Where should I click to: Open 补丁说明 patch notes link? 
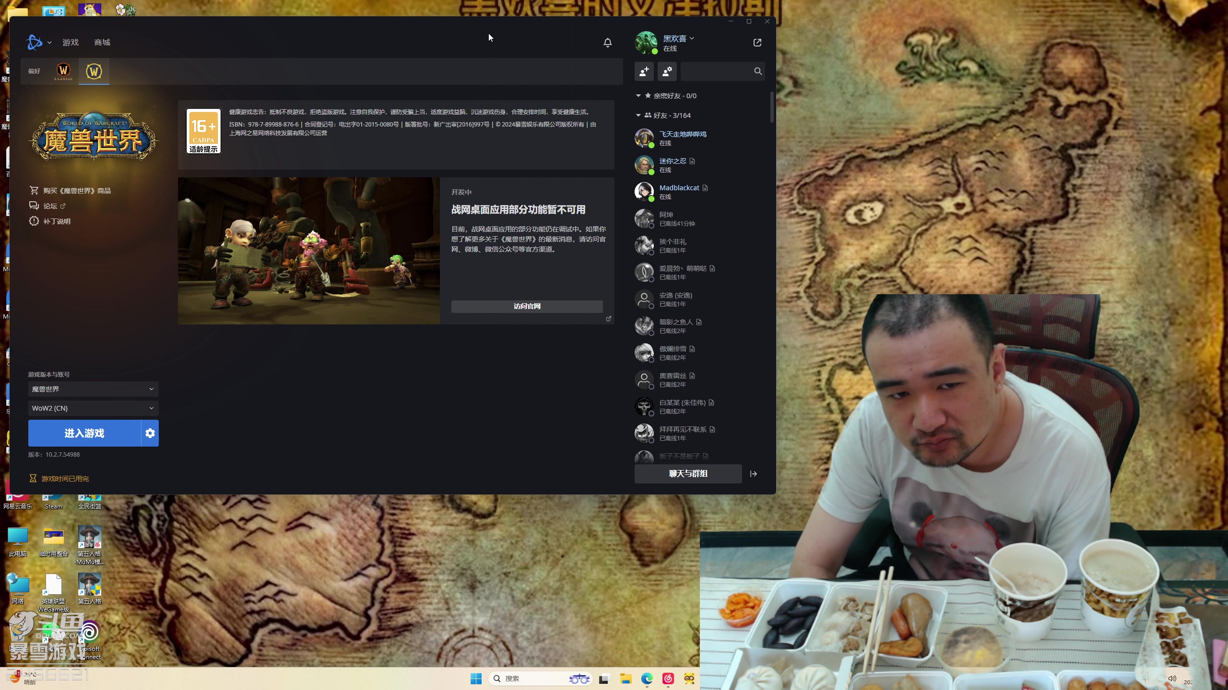pos(57,221)
